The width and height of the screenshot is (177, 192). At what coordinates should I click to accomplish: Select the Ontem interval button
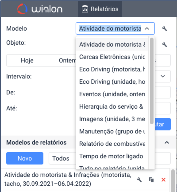67,60
